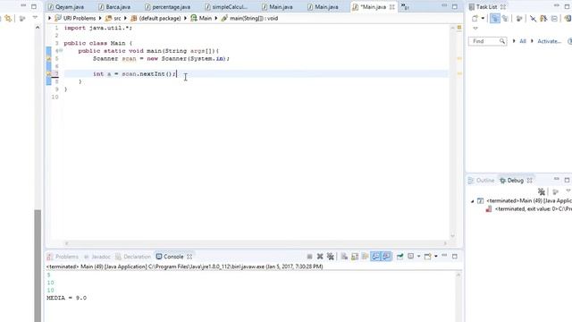
Task: Open the Task List view menu chevron
Action: 475,29
